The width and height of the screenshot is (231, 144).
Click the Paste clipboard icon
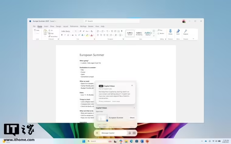pos(45,32)
